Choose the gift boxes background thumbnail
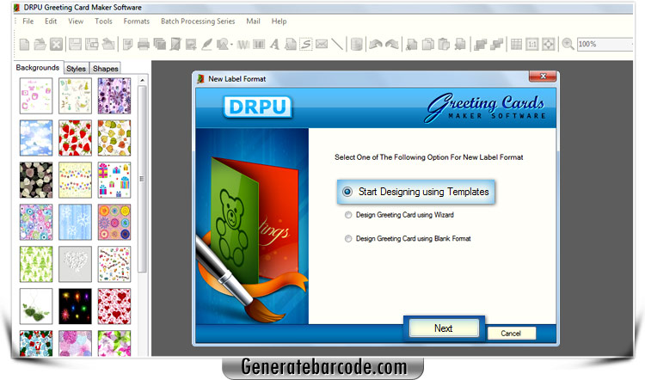 click(114, 181)
